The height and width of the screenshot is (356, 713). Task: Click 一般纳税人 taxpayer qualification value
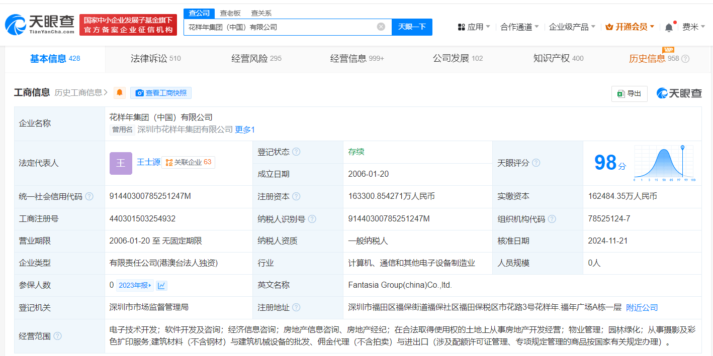point(368,241)
